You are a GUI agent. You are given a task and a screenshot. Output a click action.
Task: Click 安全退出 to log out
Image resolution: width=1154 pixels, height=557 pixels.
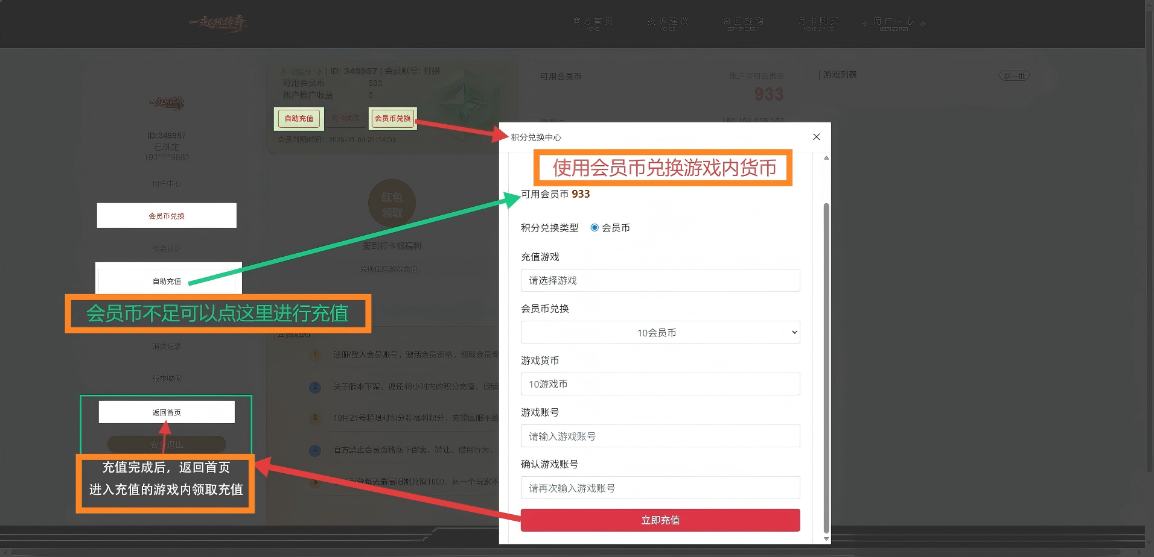point(167,444)
